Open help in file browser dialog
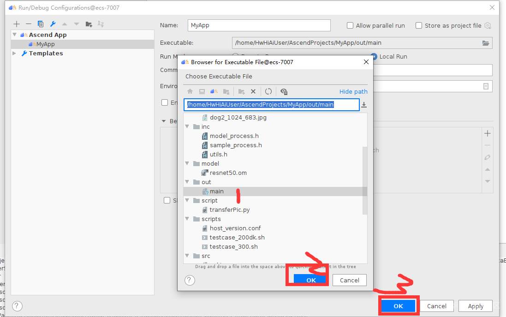 pyautogui.click(x=190, y=280)
